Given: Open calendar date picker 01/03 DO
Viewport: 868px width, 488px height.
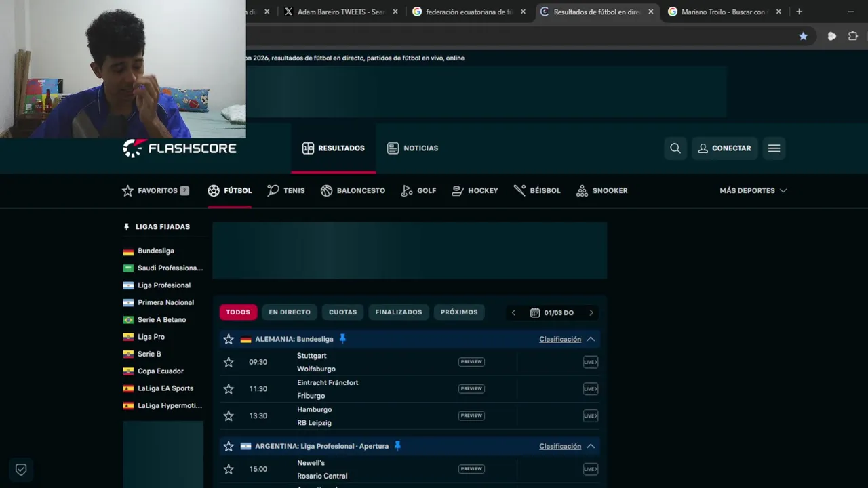Looking at the screenshot, I should 552,312.
